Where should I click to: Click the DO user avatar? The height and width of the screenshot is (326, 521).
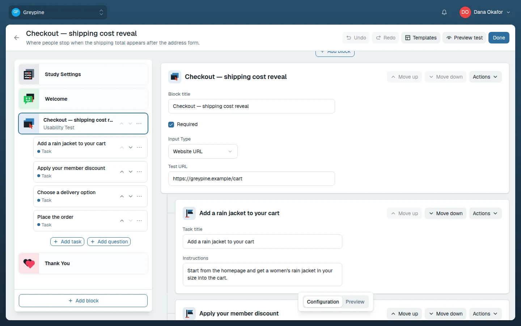(x=465, y=12)
